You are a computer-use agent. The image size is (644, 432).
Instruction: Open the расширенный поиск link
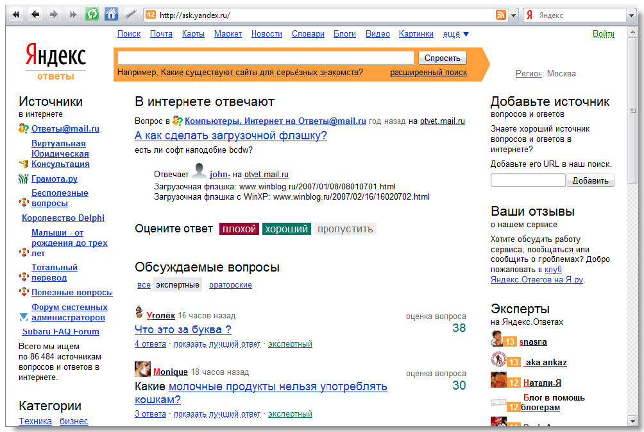[x=428, y=73]
